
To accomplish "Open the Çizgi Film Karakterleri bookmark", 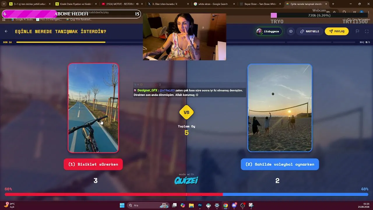I will pos(79,20).
